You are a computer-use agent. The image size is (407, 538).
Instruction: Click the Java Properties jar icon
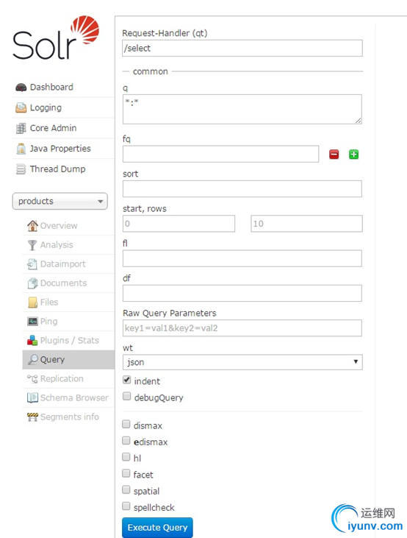tap(21, 149)
